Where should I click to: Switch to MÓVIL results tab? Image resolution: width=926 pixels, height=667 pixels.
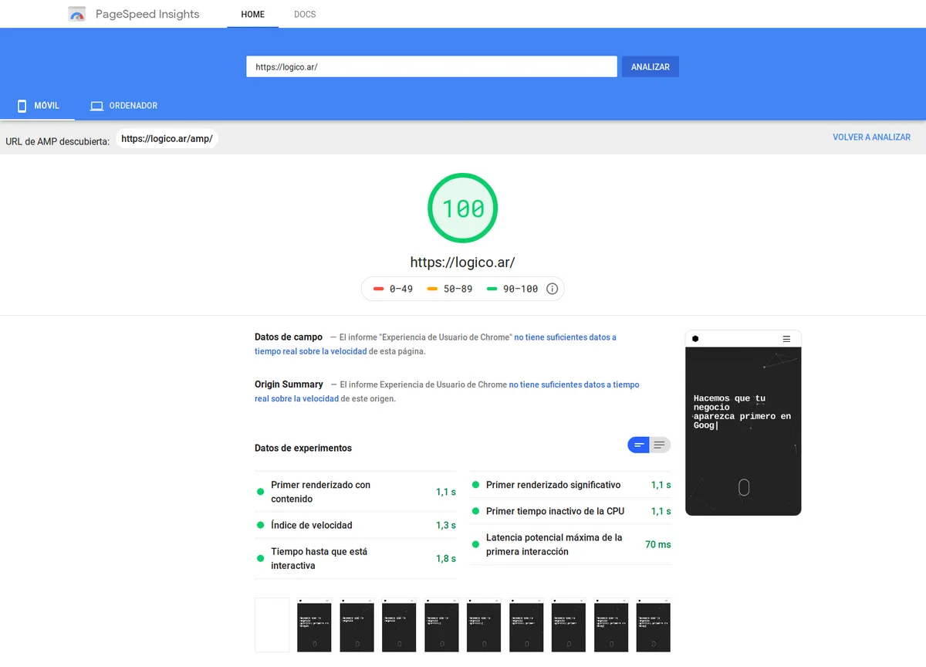click(37, 106)
